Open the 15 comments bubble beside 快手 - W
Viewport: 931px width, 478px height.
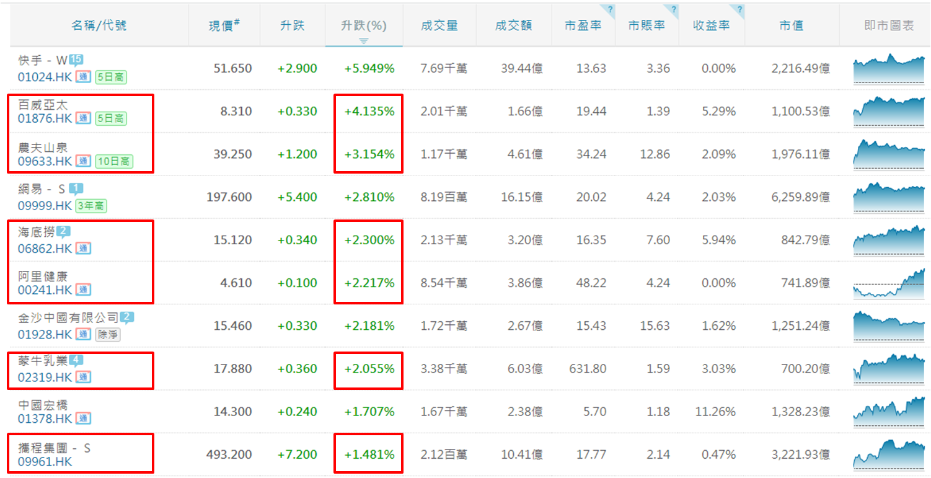point(76,60)
